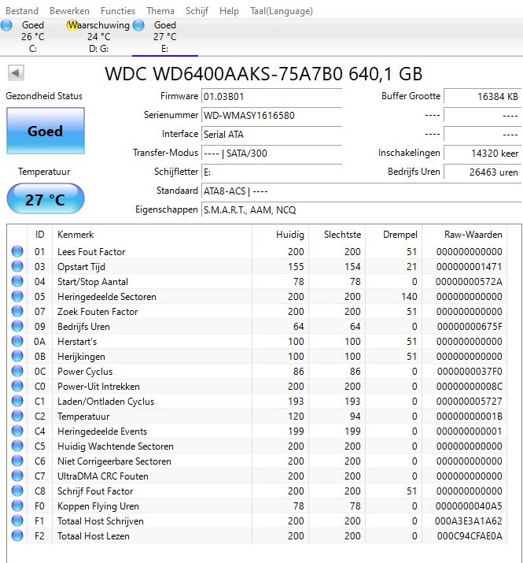Click status icon for Schrijf Fout Factor
The height and width of the screenshot is (563, 523).
click(x=17, y=491)
